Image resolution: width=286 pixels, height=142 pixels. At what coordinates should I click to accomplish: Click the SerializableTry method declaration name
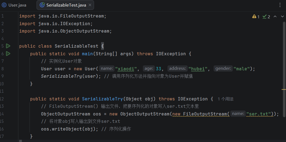point(102,99)
